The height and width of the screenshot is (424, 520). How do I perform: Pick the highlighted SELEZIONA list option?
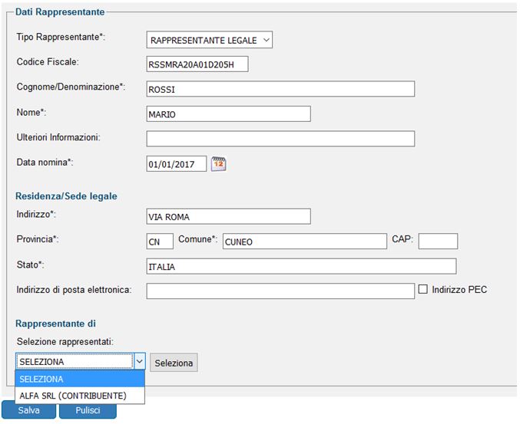pos(80,379)
